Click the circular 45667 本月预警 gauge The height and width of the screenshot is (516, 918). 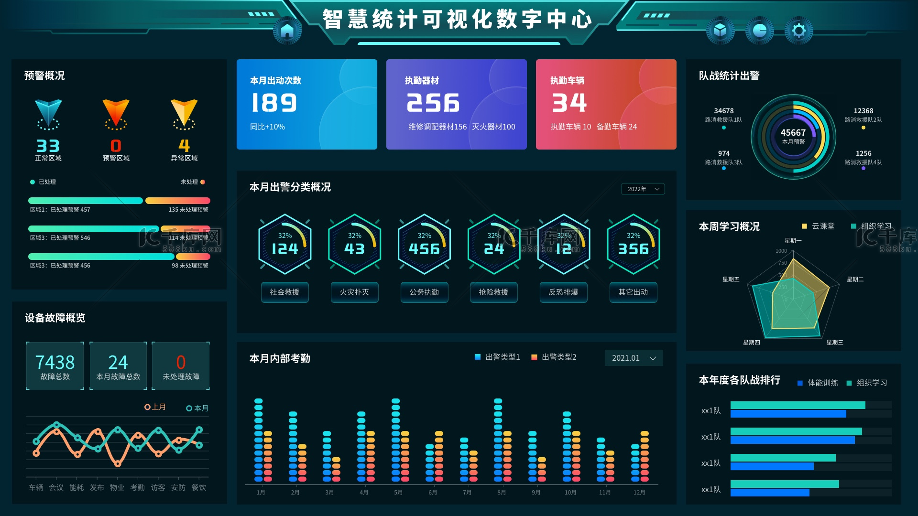[794, 137]
